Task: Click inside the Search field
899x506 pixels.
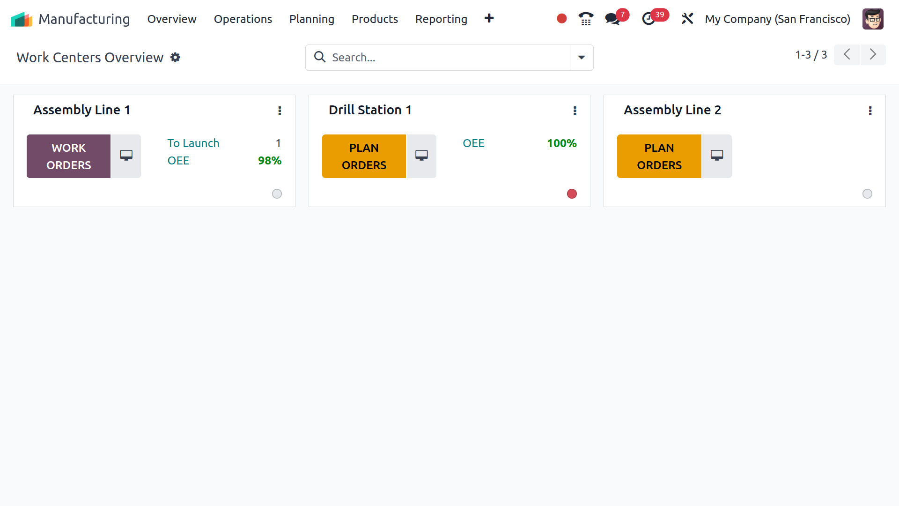Action: (435, 57)
